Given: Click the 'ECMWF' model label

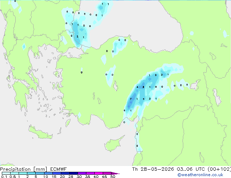Looking at the screenshot, I should [x=59, y=169].
